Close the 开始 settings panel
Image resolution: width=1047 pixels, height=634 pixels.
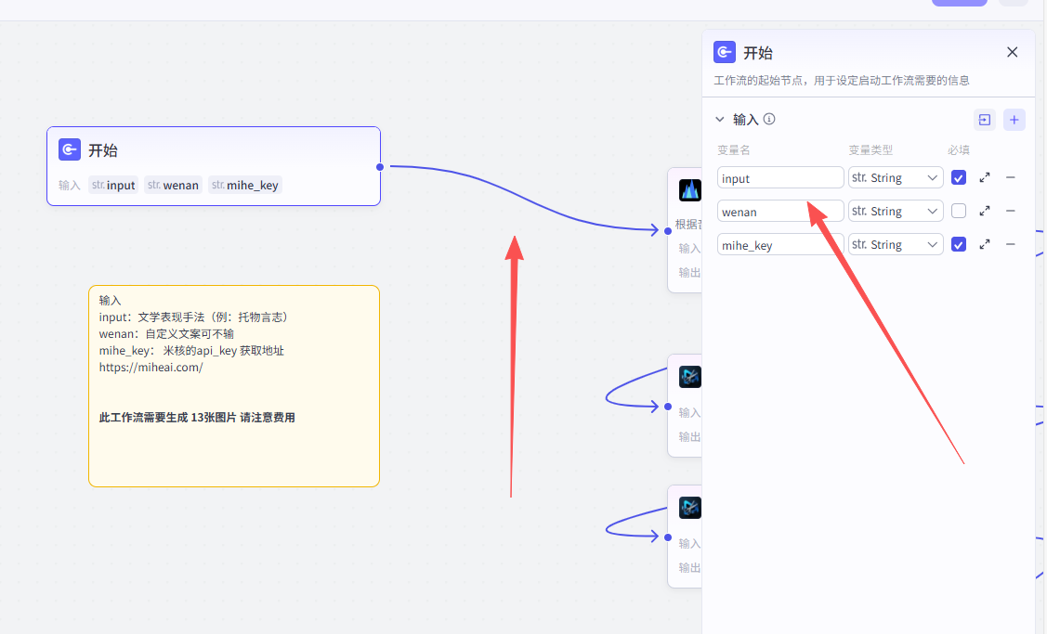coord(1012,53)
